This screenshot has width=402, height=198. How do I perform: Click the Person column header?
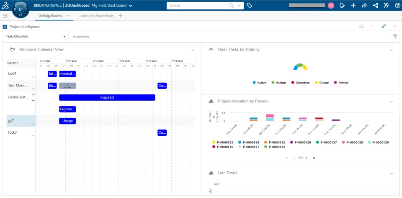pos(21,63)
